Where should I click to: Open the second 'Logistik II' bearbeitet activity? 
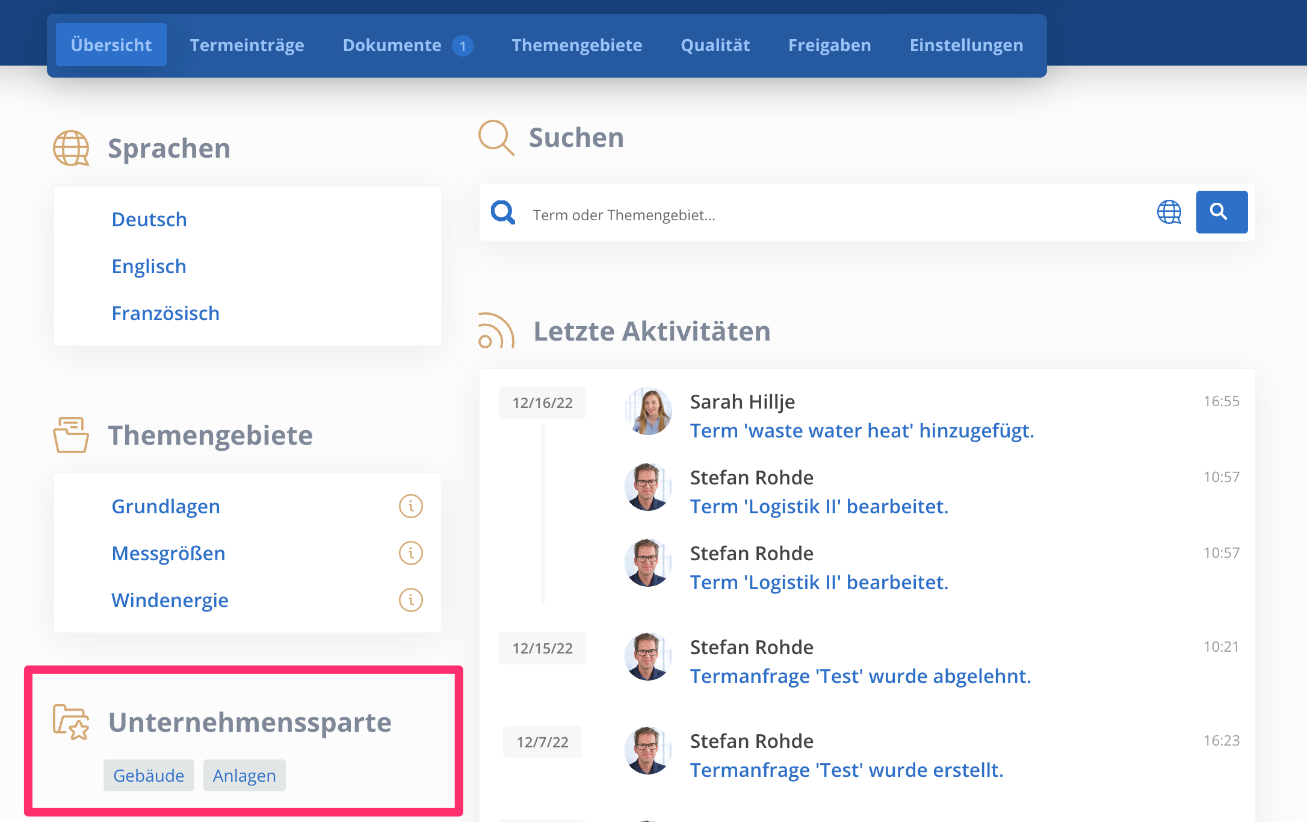click(819, 583)
